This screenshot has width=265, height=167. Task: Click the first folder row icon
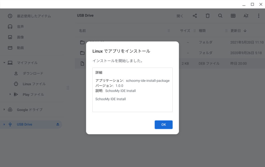tap(82, 42)
